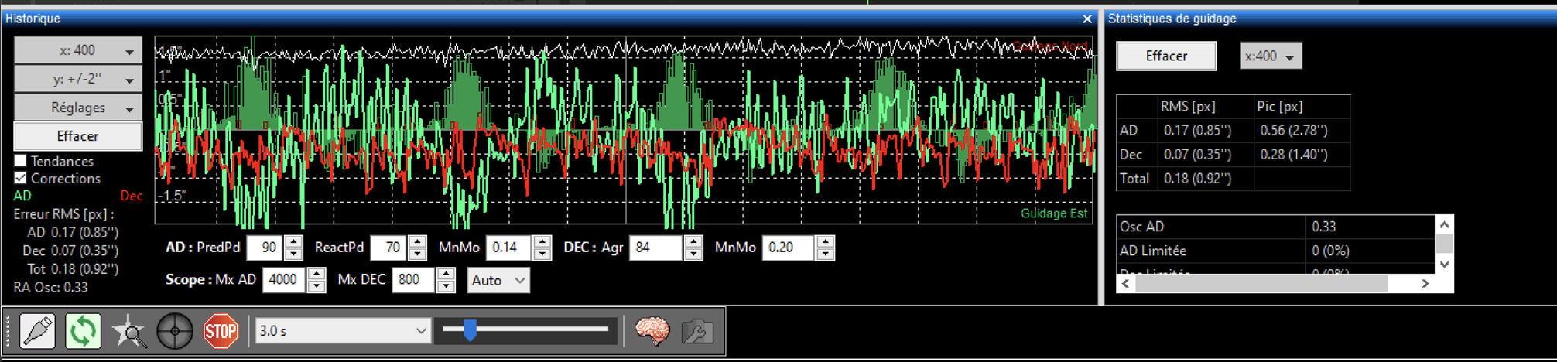
Task: Click the AD MnMo 0.14 field
Action: tap(510, 248)
